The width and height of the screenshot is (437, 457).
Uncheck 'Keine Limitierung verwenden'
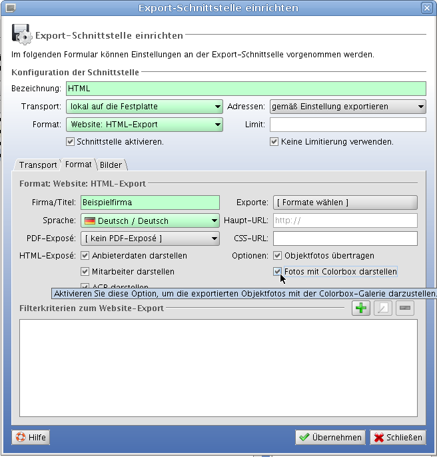tap(274, 142)
